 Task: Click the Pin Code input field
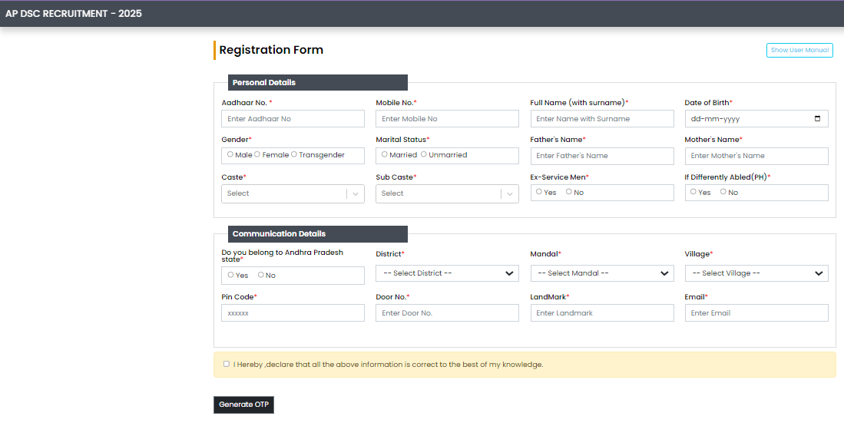(x=293, y=313)
